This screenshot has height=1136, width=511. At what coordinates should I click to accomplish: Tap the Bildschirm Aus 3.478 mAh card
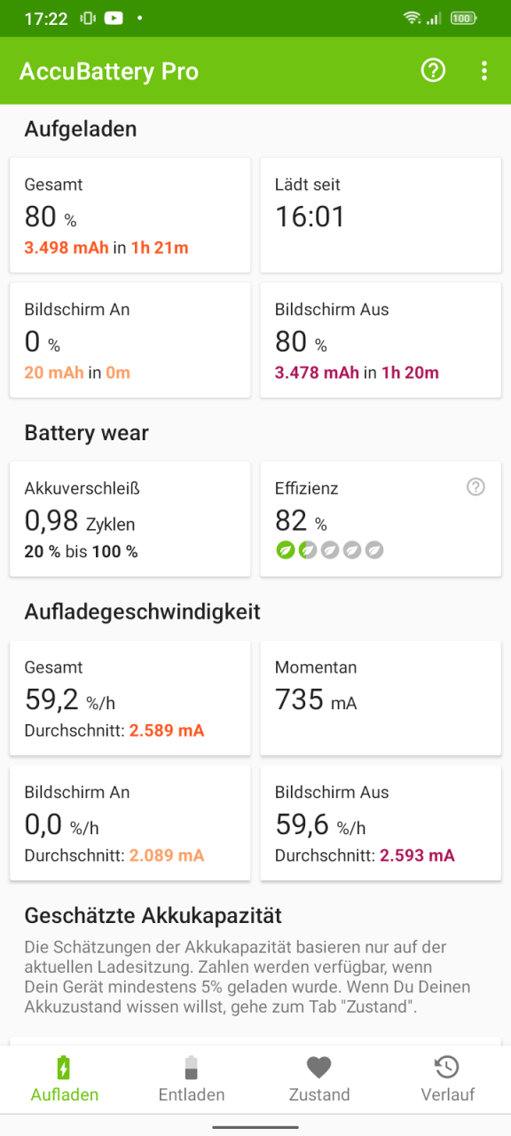click(381, 341)
